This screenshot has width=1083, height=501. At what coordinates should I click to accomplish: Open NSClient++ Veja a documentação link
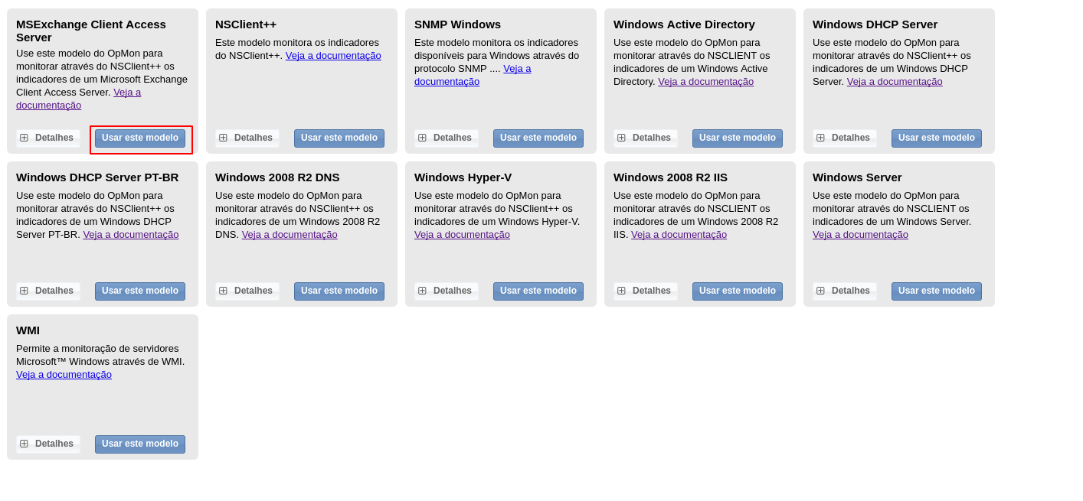point(333,56)
